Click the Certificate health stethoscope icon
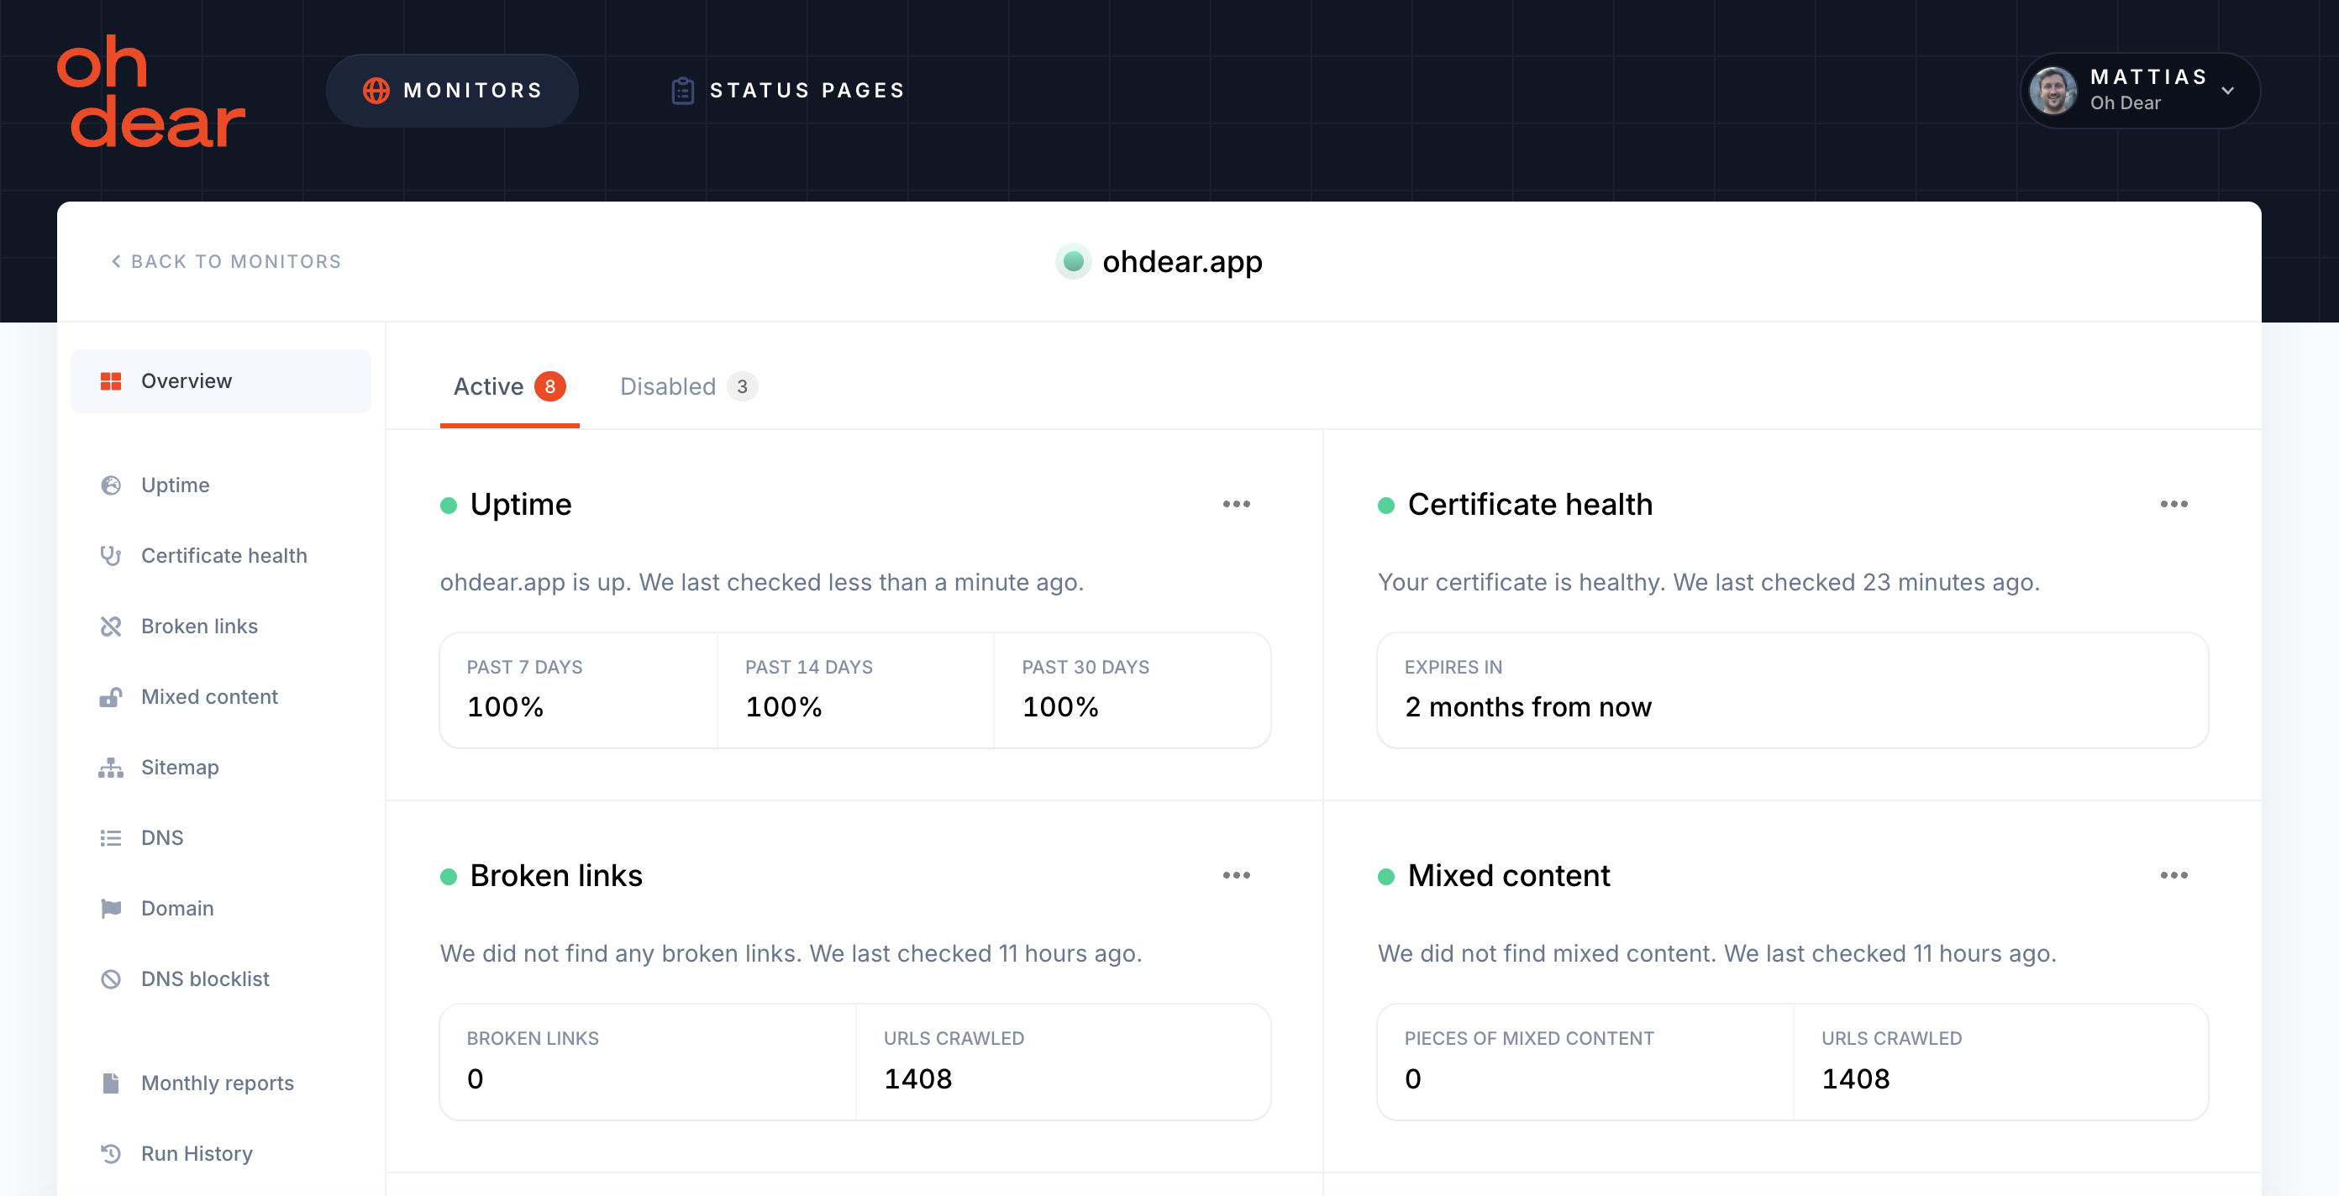The image size is (2339, 1196). point(111,555)
